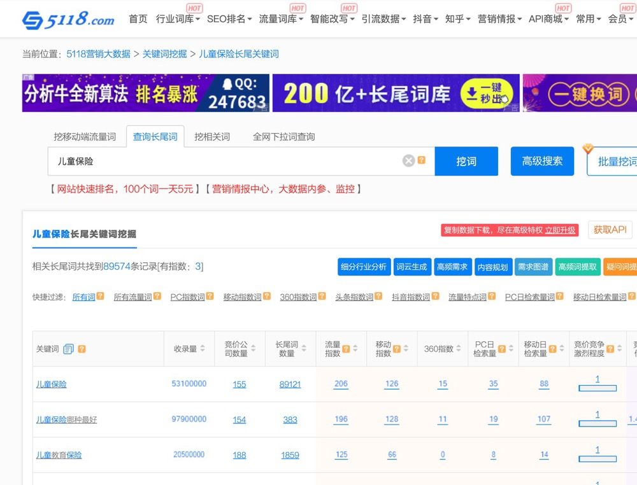Open help icon next to 360指数词 filter
Image resolution: width=637 pixels, height=485 pixels.
pyautogui.click(x=322, y=296)
